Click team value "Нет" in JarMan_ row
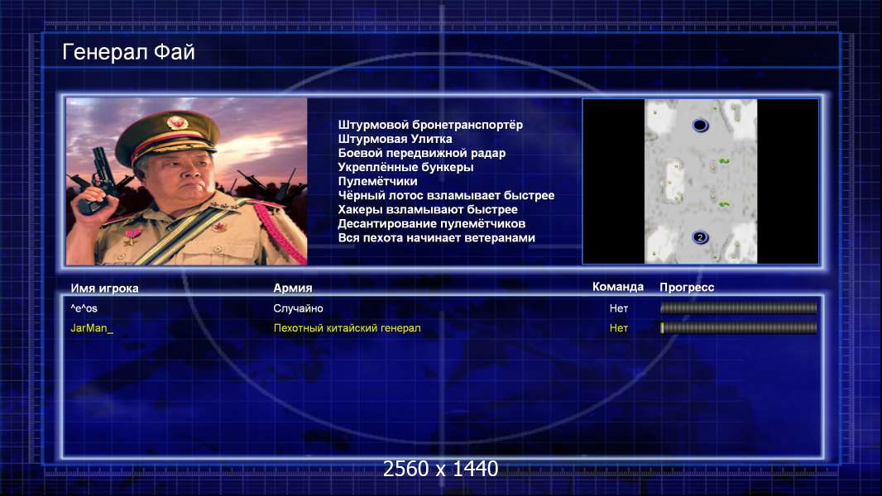Image resolution: width=882 pixels, height=496 pixels. (x=619, y=328)
